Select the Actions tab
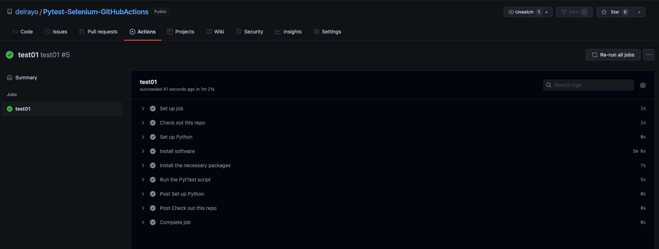Viewport: 659px width, 249px height. tap(142, 32)
